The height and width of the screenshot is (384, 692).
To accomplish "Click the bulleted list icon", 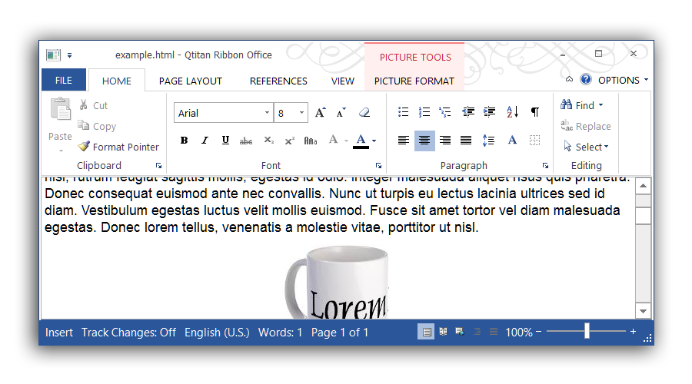I will 403,112.
